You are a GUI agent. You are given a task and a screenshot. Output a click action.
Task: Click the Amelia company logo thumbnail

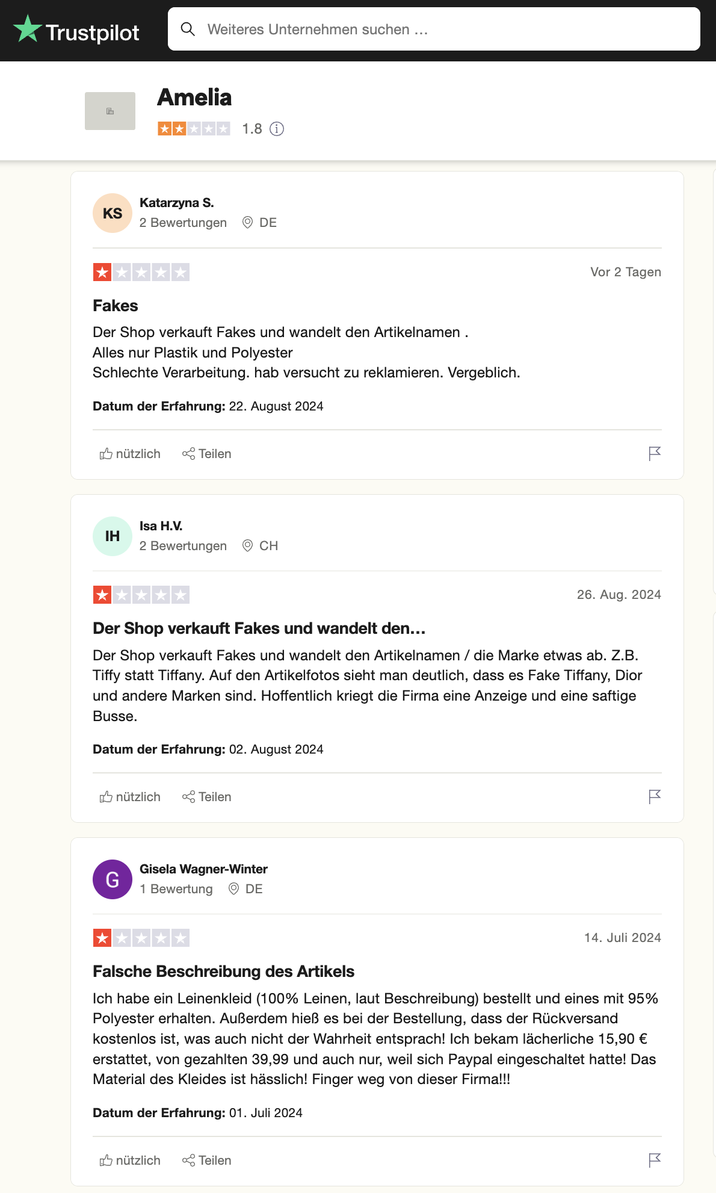[x=110, y=111]
